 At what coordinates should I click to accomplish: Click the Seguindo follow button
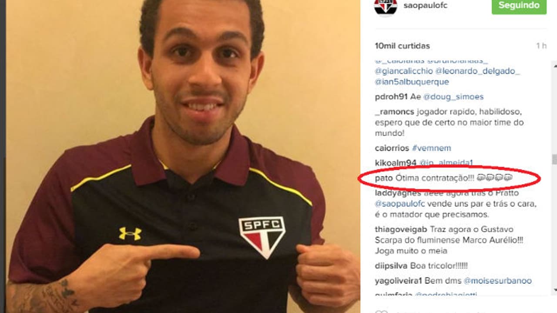[x=519, y=6]
